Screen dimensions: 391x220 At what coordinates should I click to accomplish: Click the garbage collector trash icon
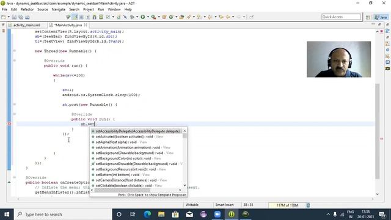308,205
